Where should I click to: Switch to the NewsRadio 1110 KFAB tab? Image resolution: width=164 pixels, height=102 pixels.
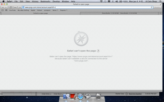coord(119,13)
